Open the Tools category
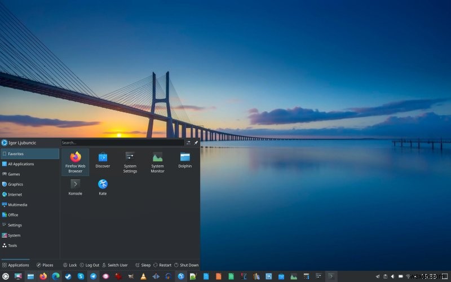 coord(30,245)
